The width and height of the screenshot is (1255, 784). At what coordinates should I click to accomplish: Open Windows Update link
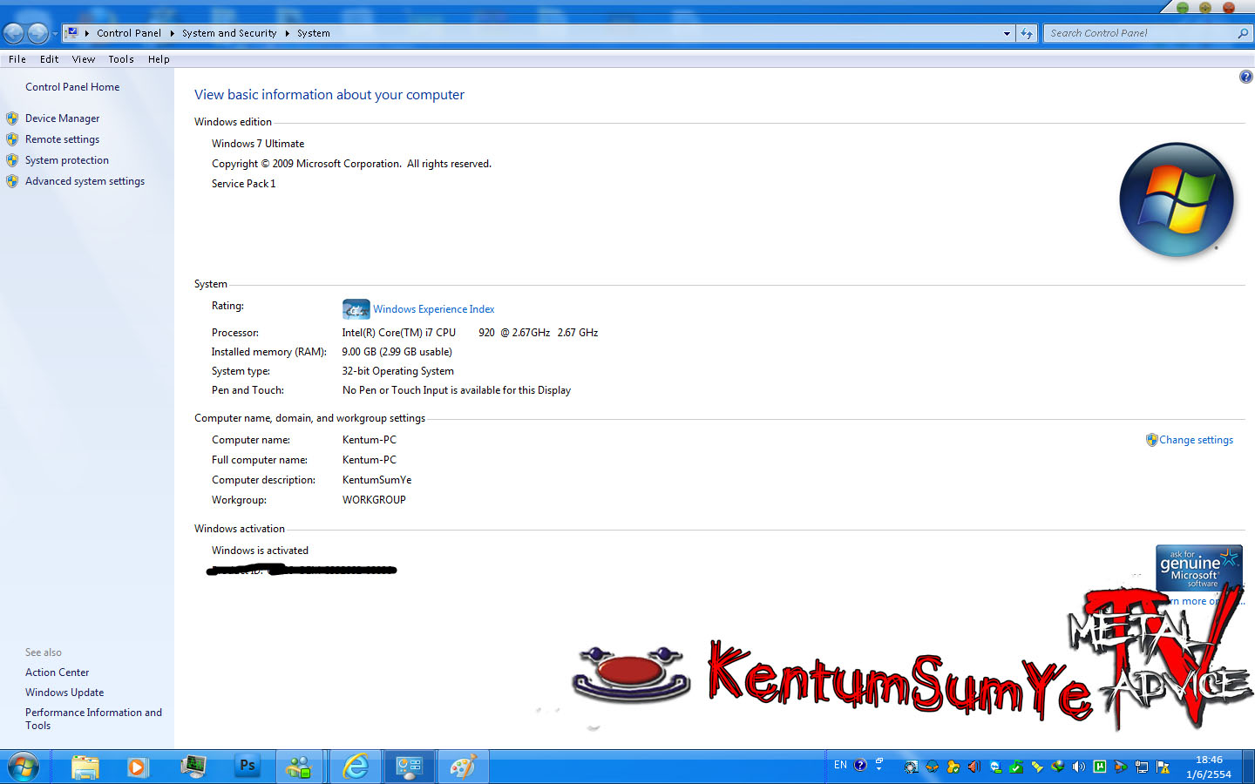tap(64, 693)
